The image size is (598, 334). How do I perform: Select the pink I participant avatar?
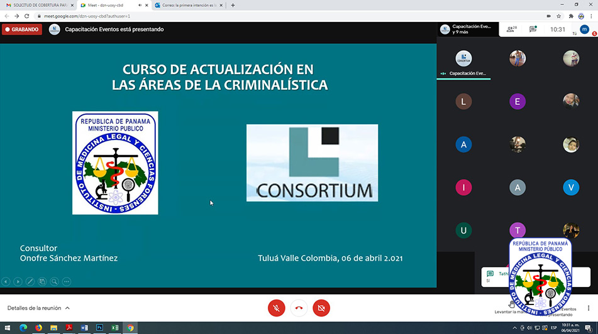pos(464,187)
